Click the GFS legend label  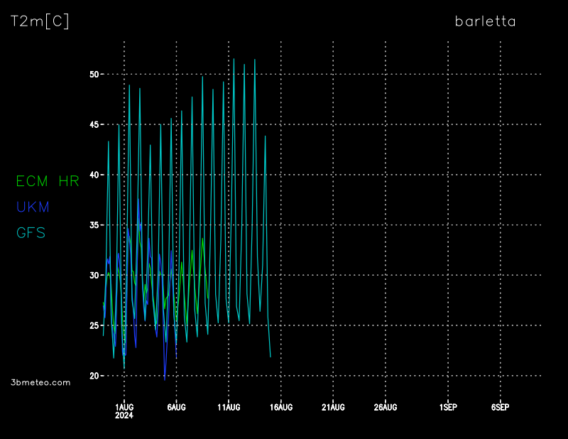coord(31,232)
